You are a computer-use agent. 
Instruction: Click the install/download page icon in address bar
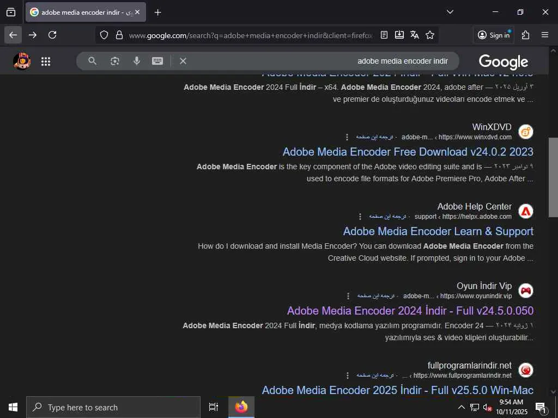click(399, 35)
